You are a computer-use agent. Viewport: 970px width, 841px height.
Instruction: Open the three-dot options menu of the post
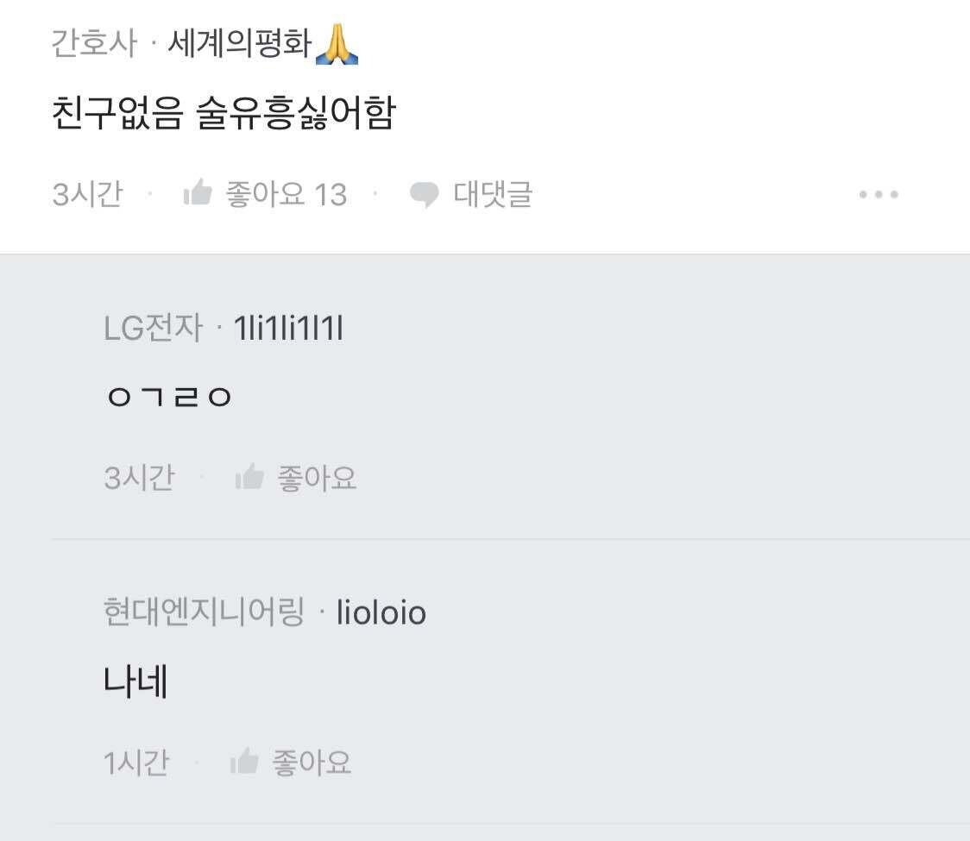coord(878,195)
